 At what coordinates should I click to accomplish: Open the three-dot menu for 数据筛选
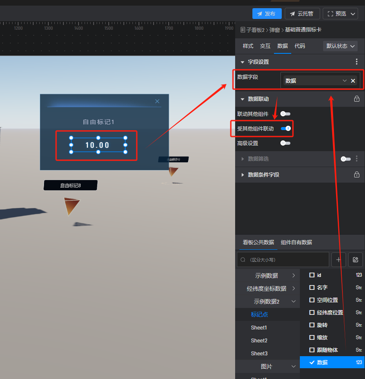pyautogui.click(x=356, y=158)
